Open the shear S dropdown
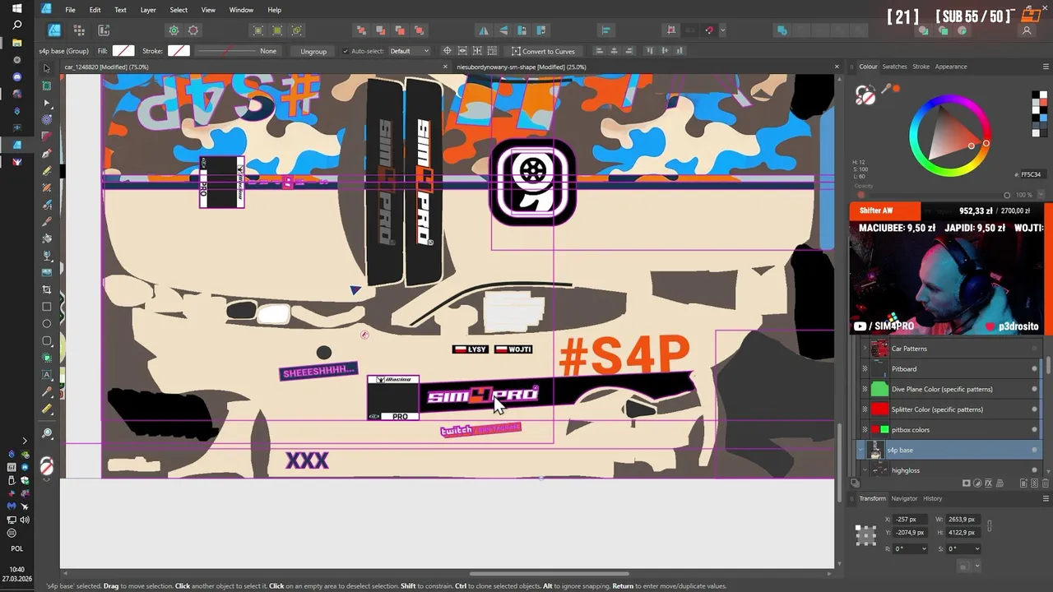Viewport: 1053px width, 592px height. click(x=976, y=548)
